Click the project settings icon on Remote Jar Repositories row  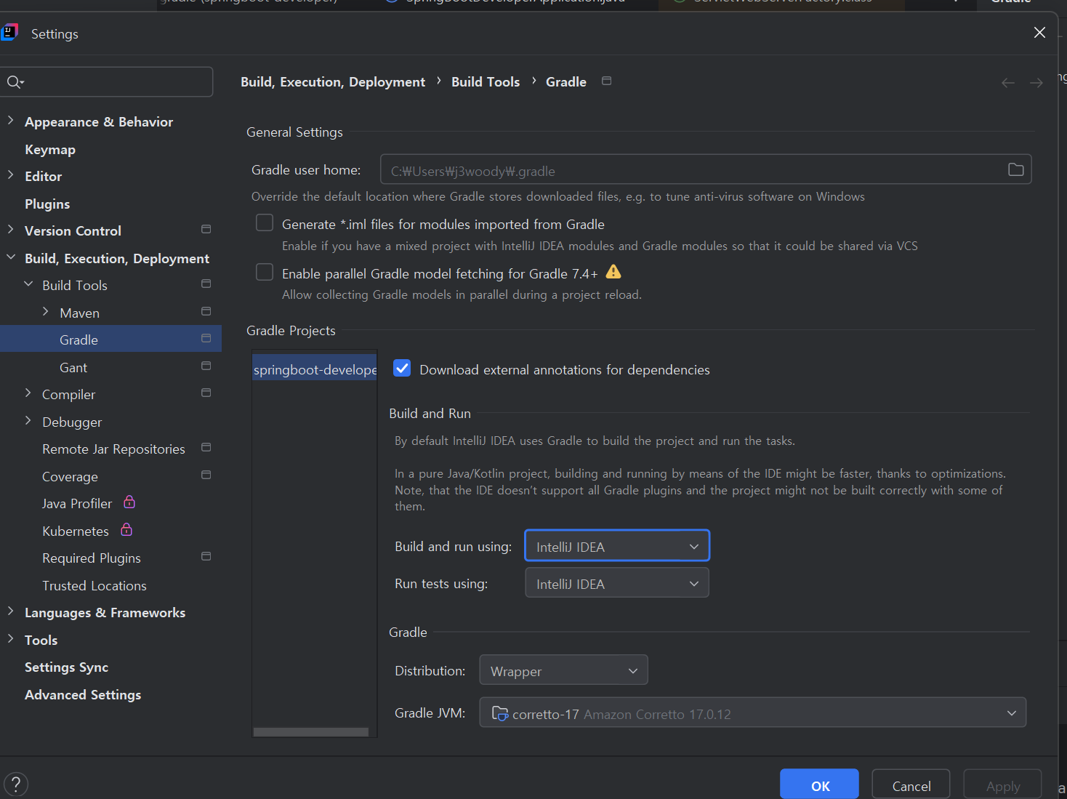pos(206,447)
